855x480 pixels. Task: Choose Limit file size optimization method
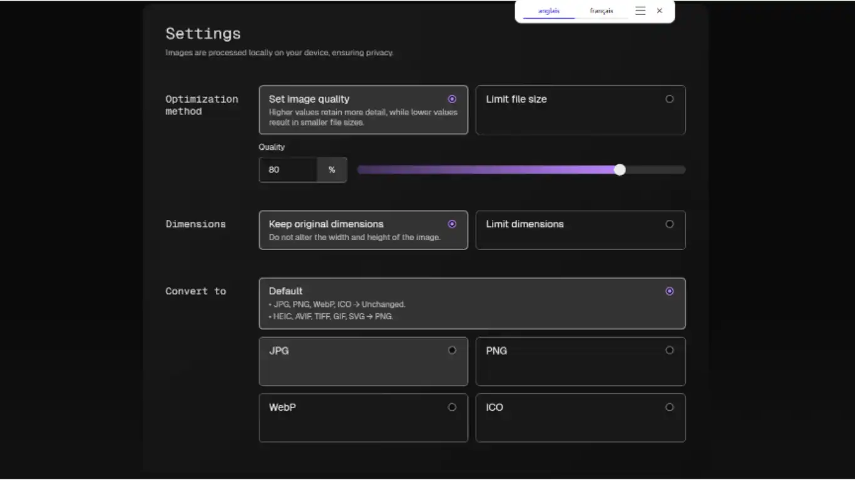click(580, 109)
